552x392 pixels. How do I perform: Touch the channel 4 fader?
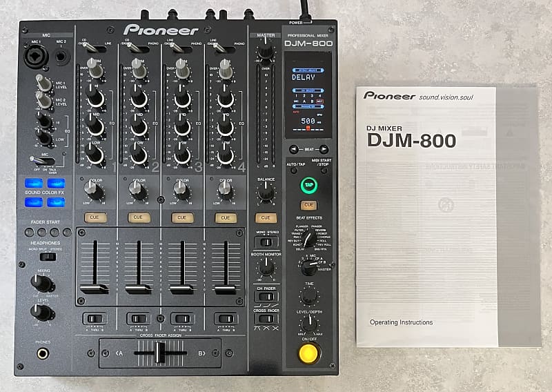pos(226,291)
